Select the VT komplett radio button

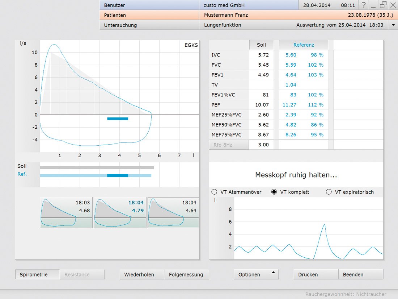point(274,192)
